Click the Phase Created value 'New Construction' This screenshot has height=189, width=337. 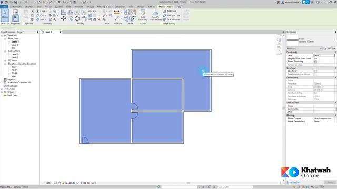323,118
